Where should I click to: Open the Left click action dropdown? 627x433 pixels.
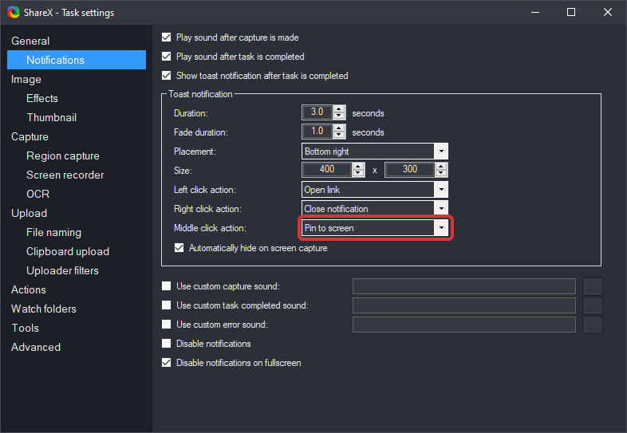[x=375, y=190]
